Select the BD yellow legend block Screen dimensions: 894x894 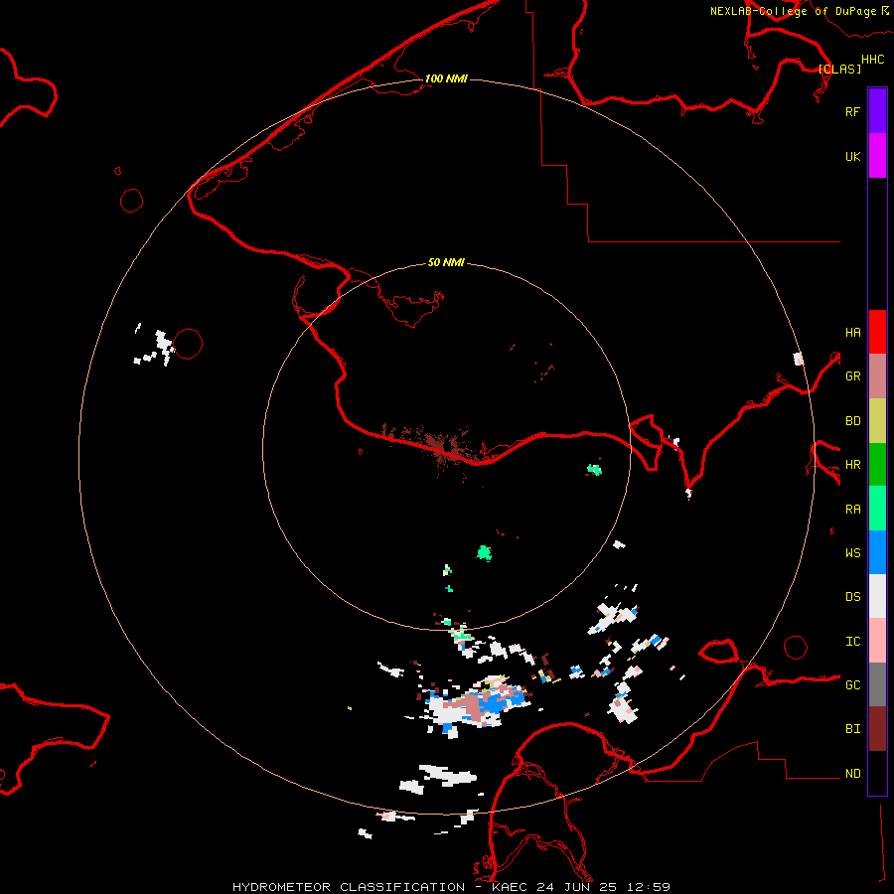pyautogui.click(x=877, y=421)
